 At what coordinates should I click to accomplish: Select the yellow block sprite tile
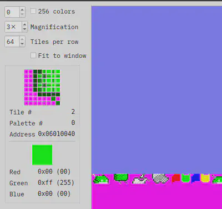point(205,178)
